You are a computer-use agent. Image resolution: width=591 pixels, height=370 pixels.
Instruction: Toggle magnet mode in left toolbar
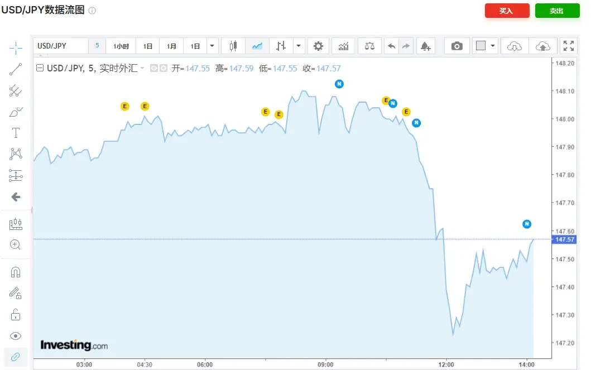(16, 272)
